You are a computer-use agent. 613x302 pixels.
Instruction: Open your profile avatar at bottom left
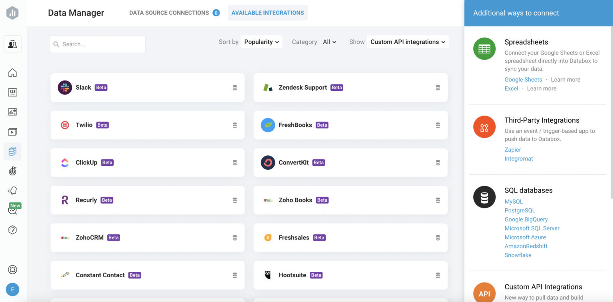click(x=12, y=289)
